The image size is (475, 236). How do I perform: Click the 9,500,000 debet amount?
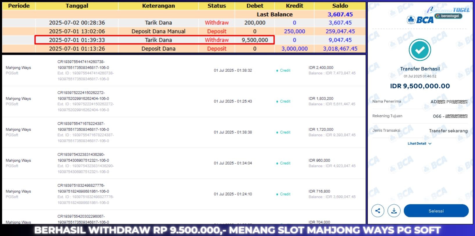(x=255, y=40)
